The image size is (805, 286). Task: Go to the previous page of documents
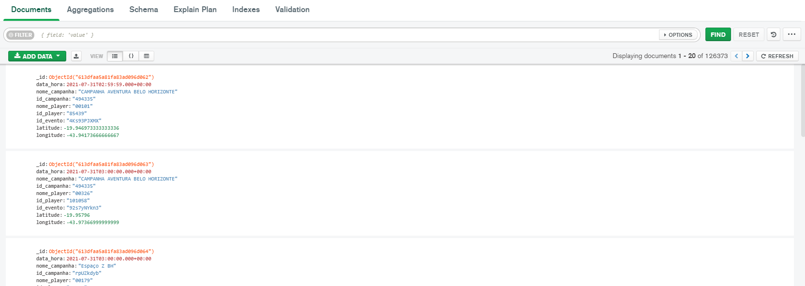coord(736,56)
